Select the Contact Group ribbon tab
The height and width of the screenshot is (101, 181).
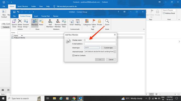[25, 16]
